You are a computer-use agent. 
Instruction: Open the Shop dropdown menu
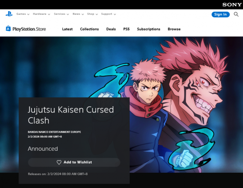(92, 14)
